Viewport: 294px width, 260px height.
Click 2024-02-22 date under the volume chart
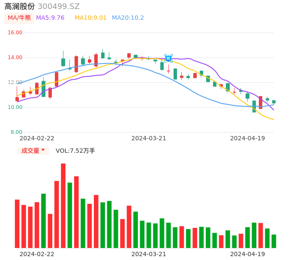[x=37, y=254]
